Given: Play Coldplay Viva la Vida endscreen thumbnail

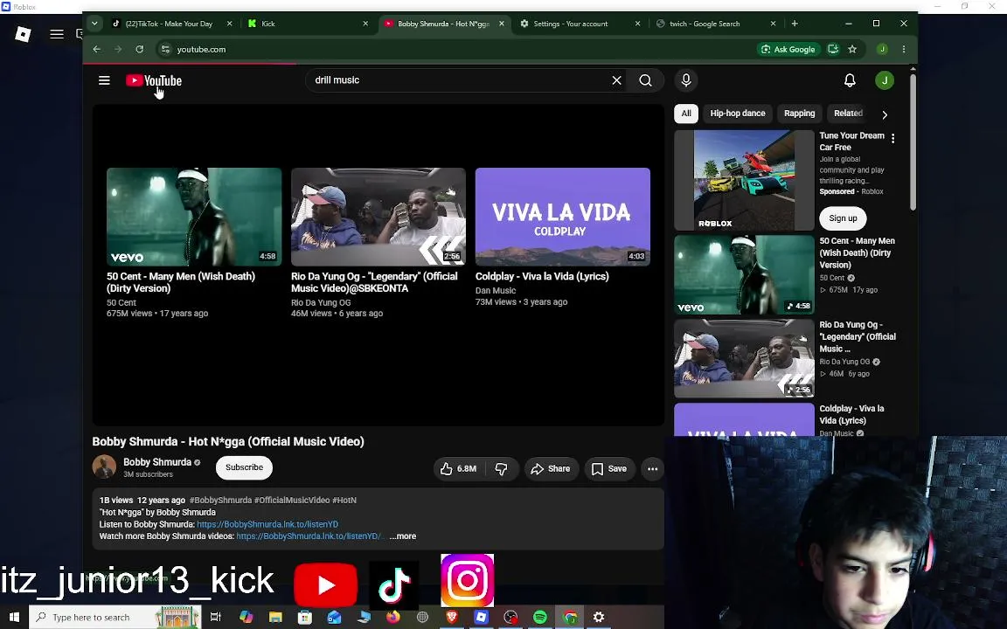Looking at the screenshot, I should point(563,217).
